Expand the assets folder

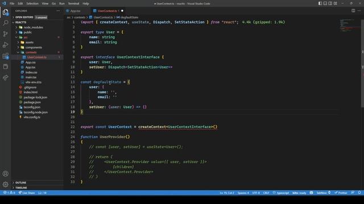tap(37, 42)
